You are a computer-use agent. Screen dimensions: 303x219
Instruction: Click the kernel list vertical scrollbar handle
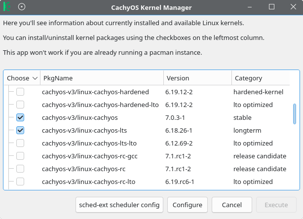(295, 114)
